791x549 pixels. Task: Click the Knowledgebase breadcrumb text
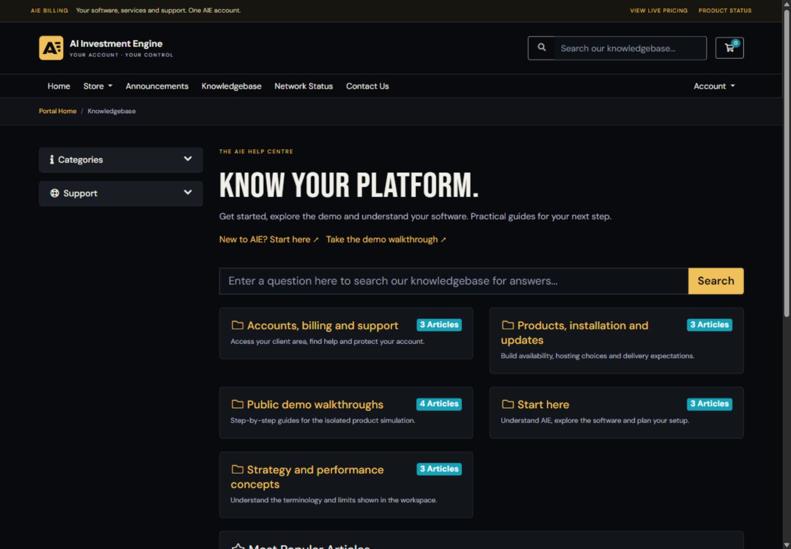pos(112,111)
